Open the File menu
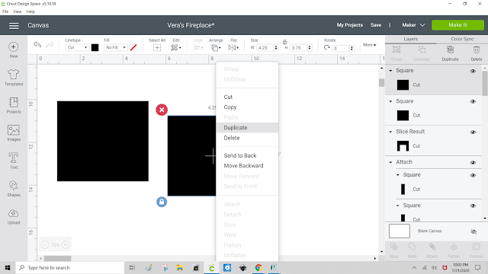This screenshot has height=274, width=488. coord(5,11)
